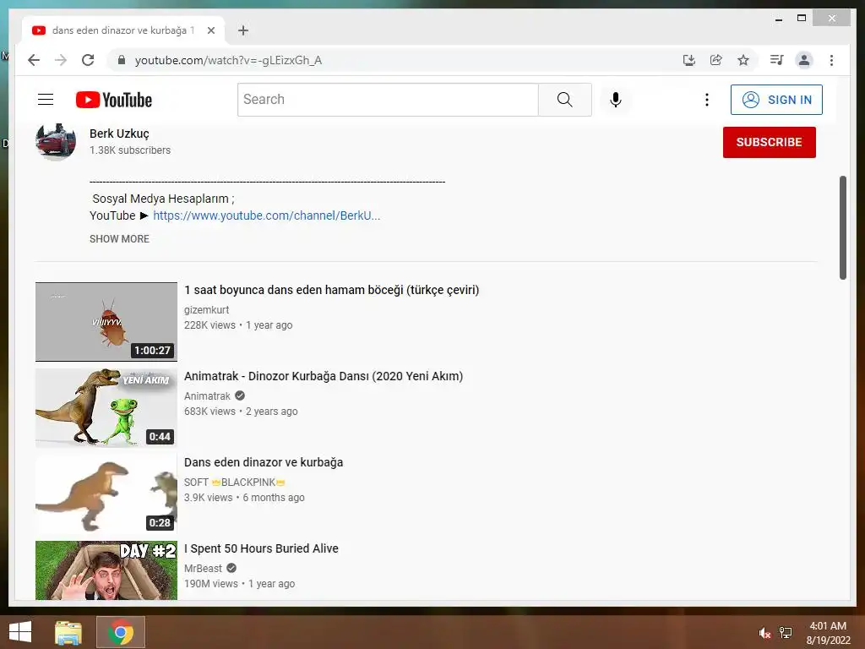Viewport: 865px width, 649px height.
Task: Click '190M views' text
Action: [x=210, y=584]
